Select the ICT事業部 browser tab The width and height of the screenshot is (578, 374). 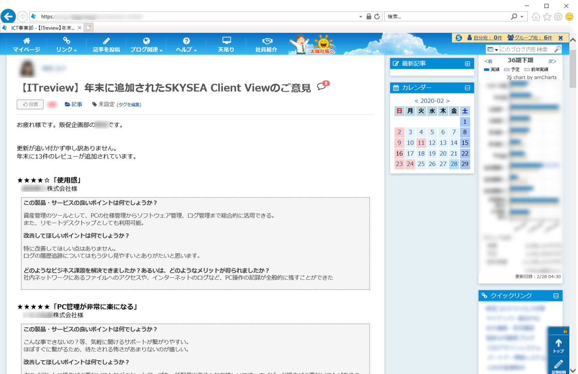pyautogui.click(x=42, y=28)
